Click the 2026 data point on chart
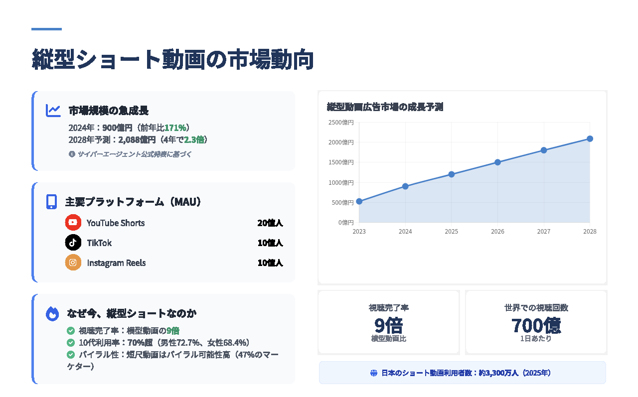638x397 pixels. tap(497, 162)
